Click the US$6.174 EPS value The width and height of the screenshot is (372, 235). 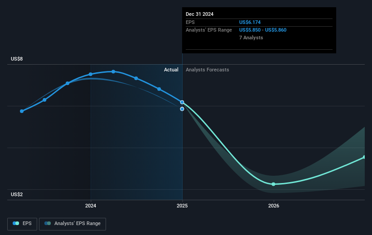tap(250, 22)
